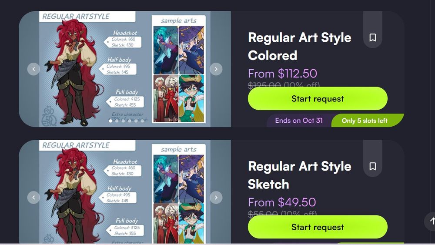
Task: Start request for Regular Art Style Colored
Action: pos(318,98)
